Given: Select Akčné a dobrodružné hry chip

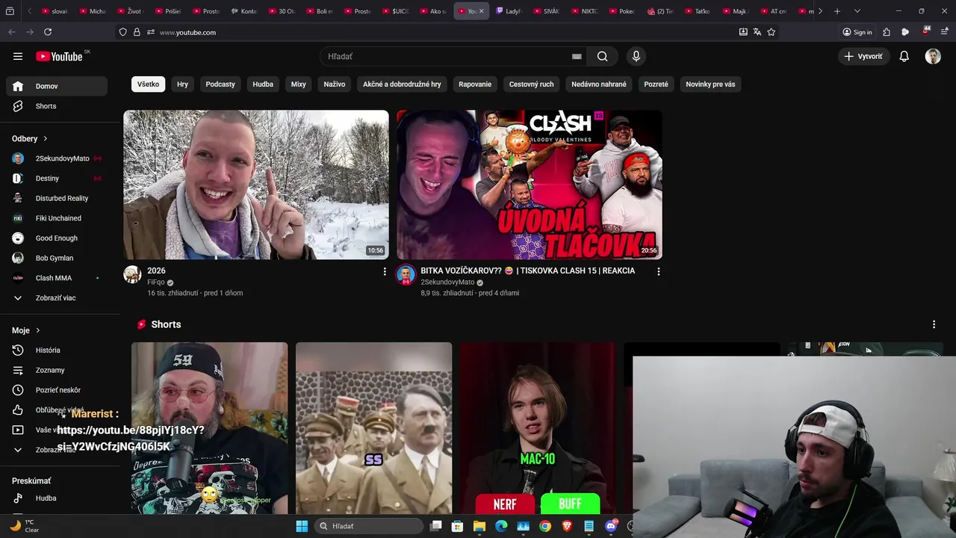Looking at the screenshot, I should tap(402, 84).
